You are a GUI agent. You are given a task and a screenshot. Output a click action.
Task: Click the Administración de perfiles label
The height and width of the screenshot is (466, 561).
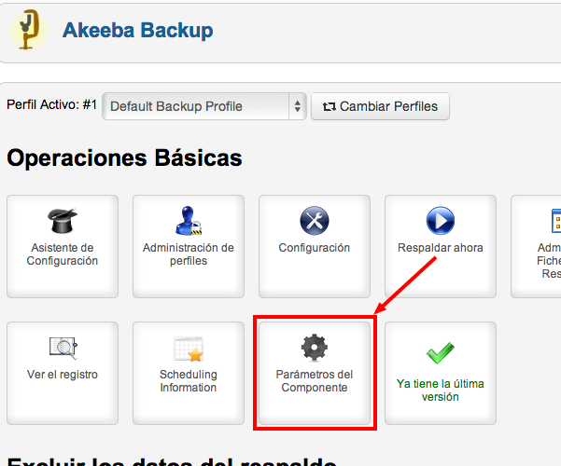click(x=189, y=254)
